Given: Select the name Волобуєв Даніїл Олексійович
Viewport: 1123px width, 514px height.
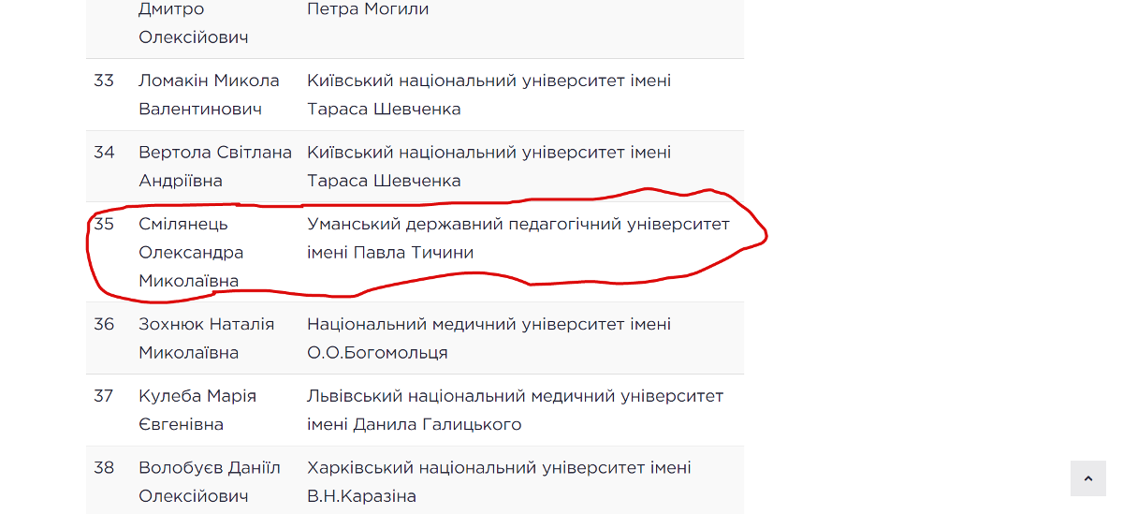Looking at the screenshot, I should (209, 481).
